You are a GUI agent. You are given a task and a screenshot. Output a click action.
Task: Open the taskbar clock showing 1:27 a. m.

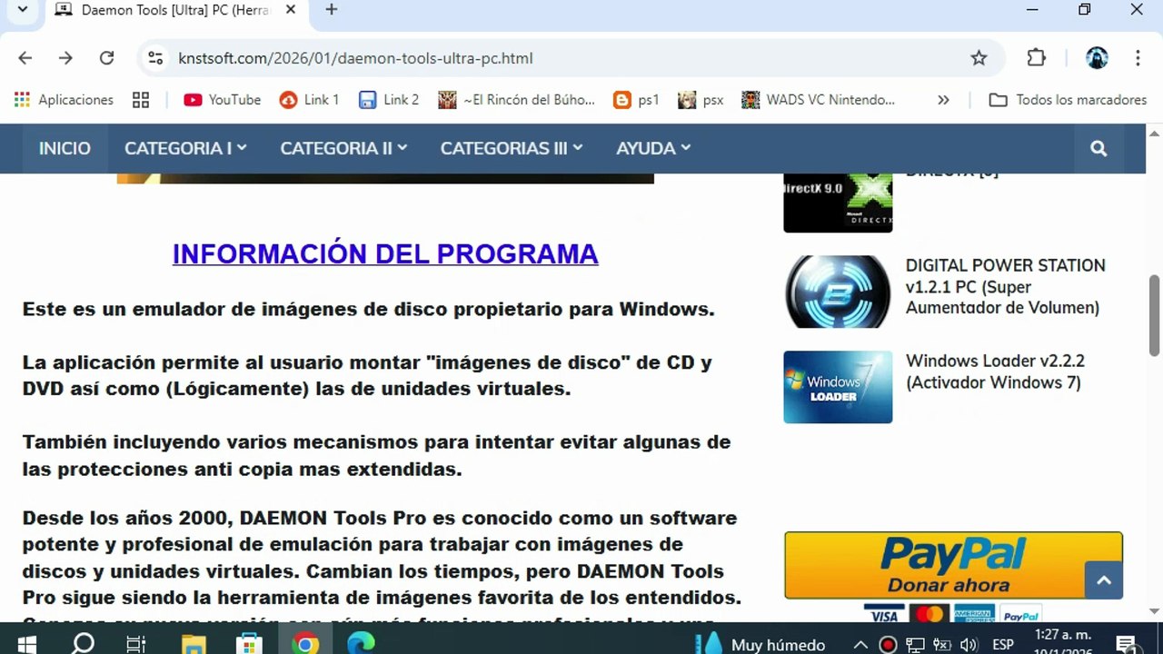[1064, 642]
